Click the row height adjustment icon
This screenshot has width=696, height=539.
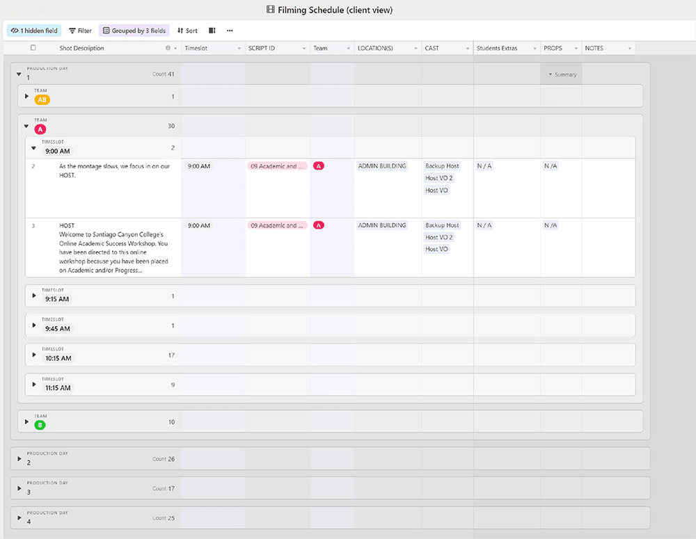[x=211, y=30]
